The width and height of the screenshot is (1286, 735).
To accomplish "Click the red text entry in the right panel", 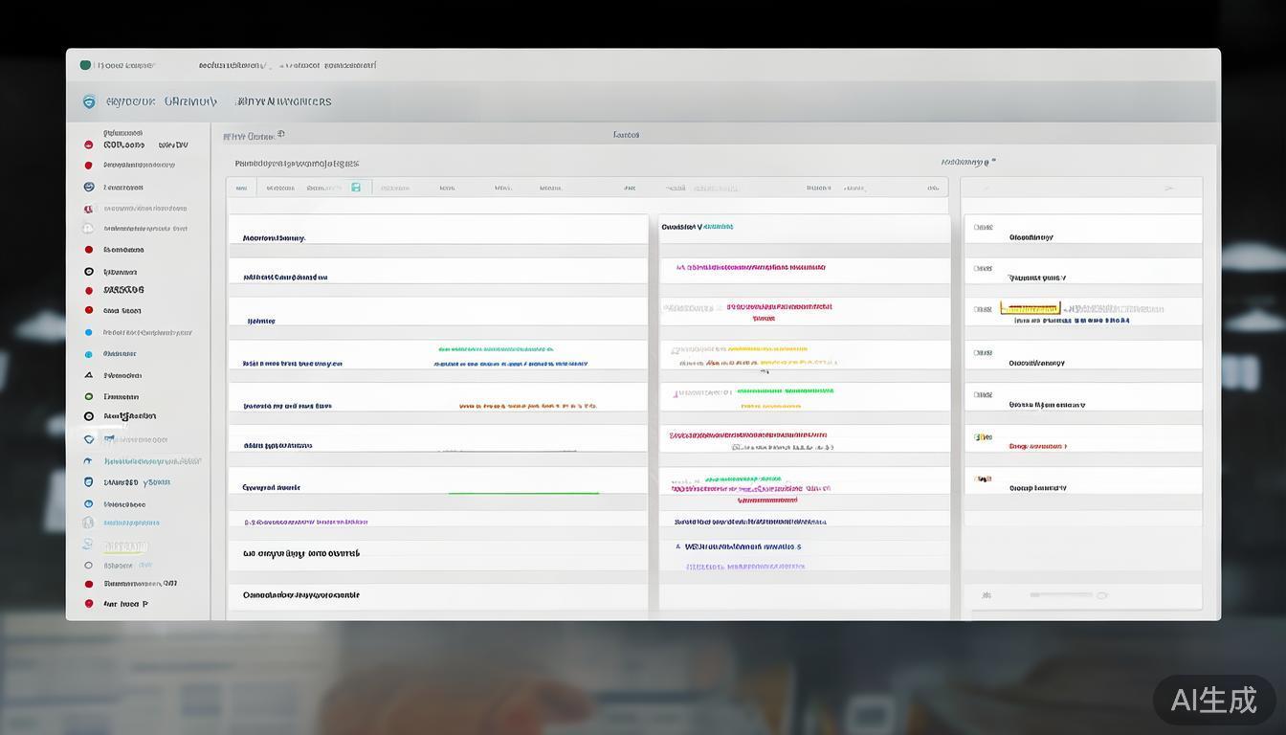I will pyautogui.click(x=1037, y=446).
